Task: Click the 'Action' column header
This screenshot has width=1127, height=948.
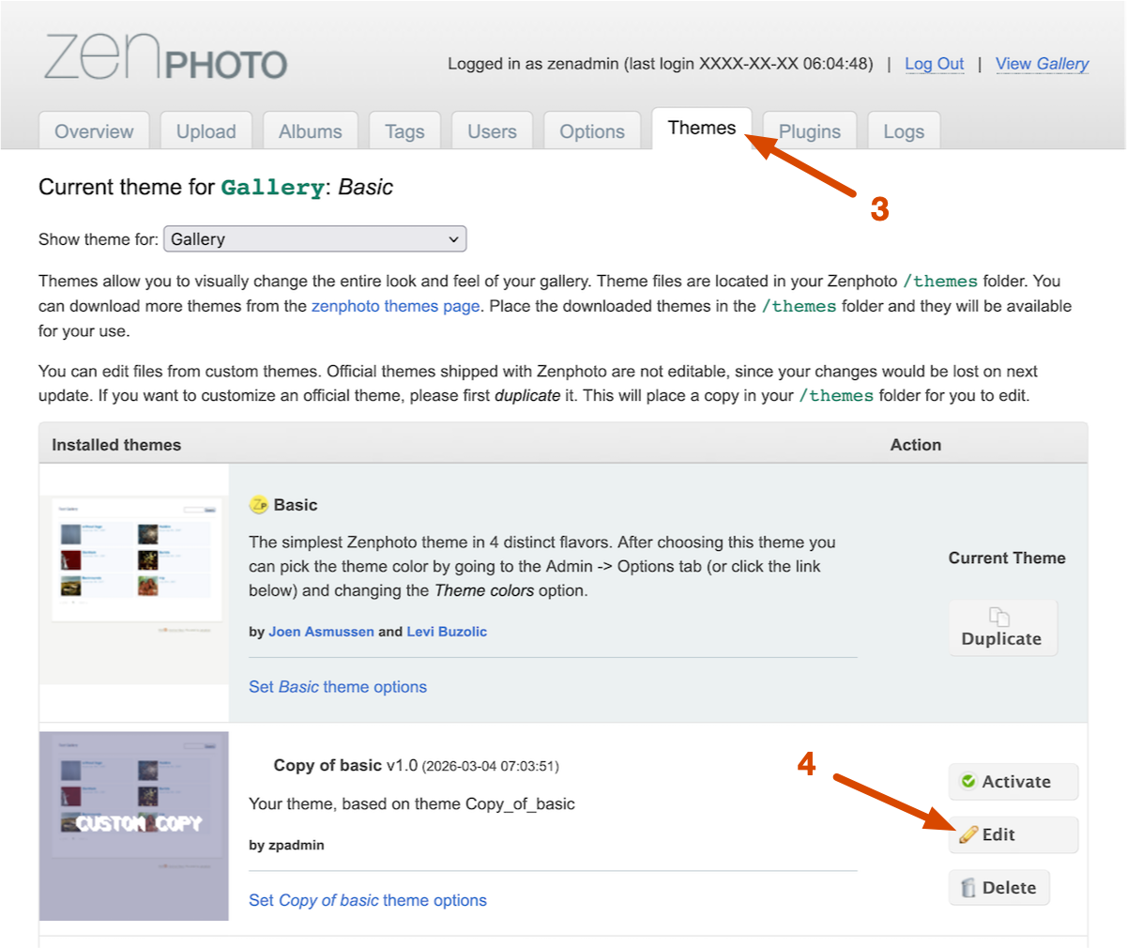Action: pyautogui.click(x=916, y=445)
